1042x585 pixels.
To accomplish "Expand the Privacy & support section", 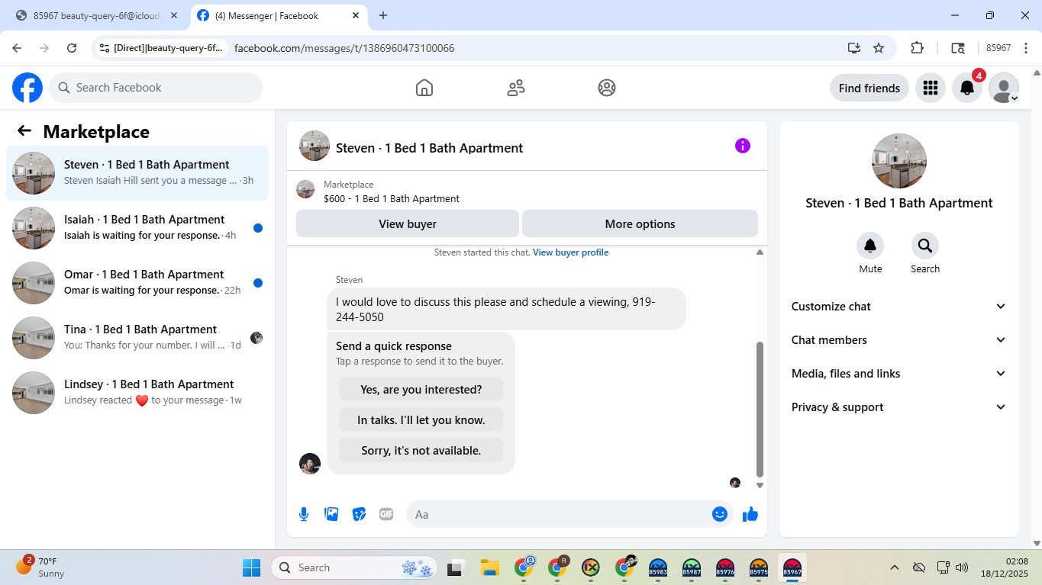I will coord(899,407).
